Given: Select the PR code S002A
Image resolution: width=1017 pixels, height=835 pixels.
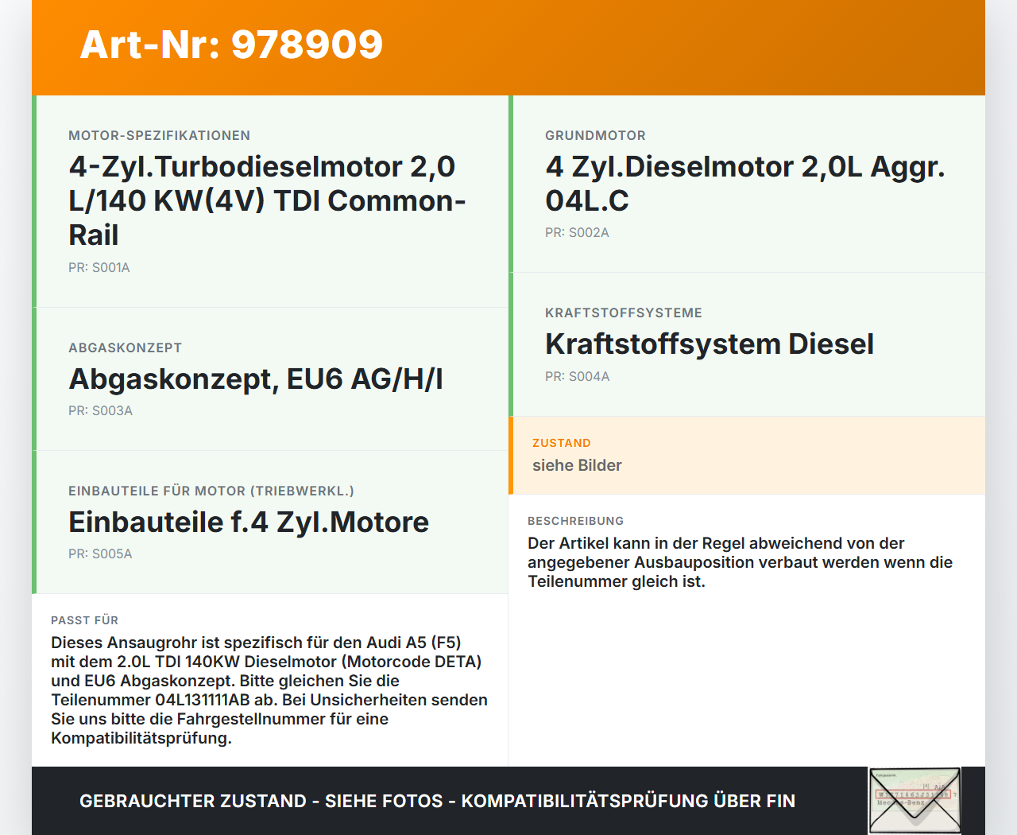Looking at the screenshot, I should pos(575,232).
